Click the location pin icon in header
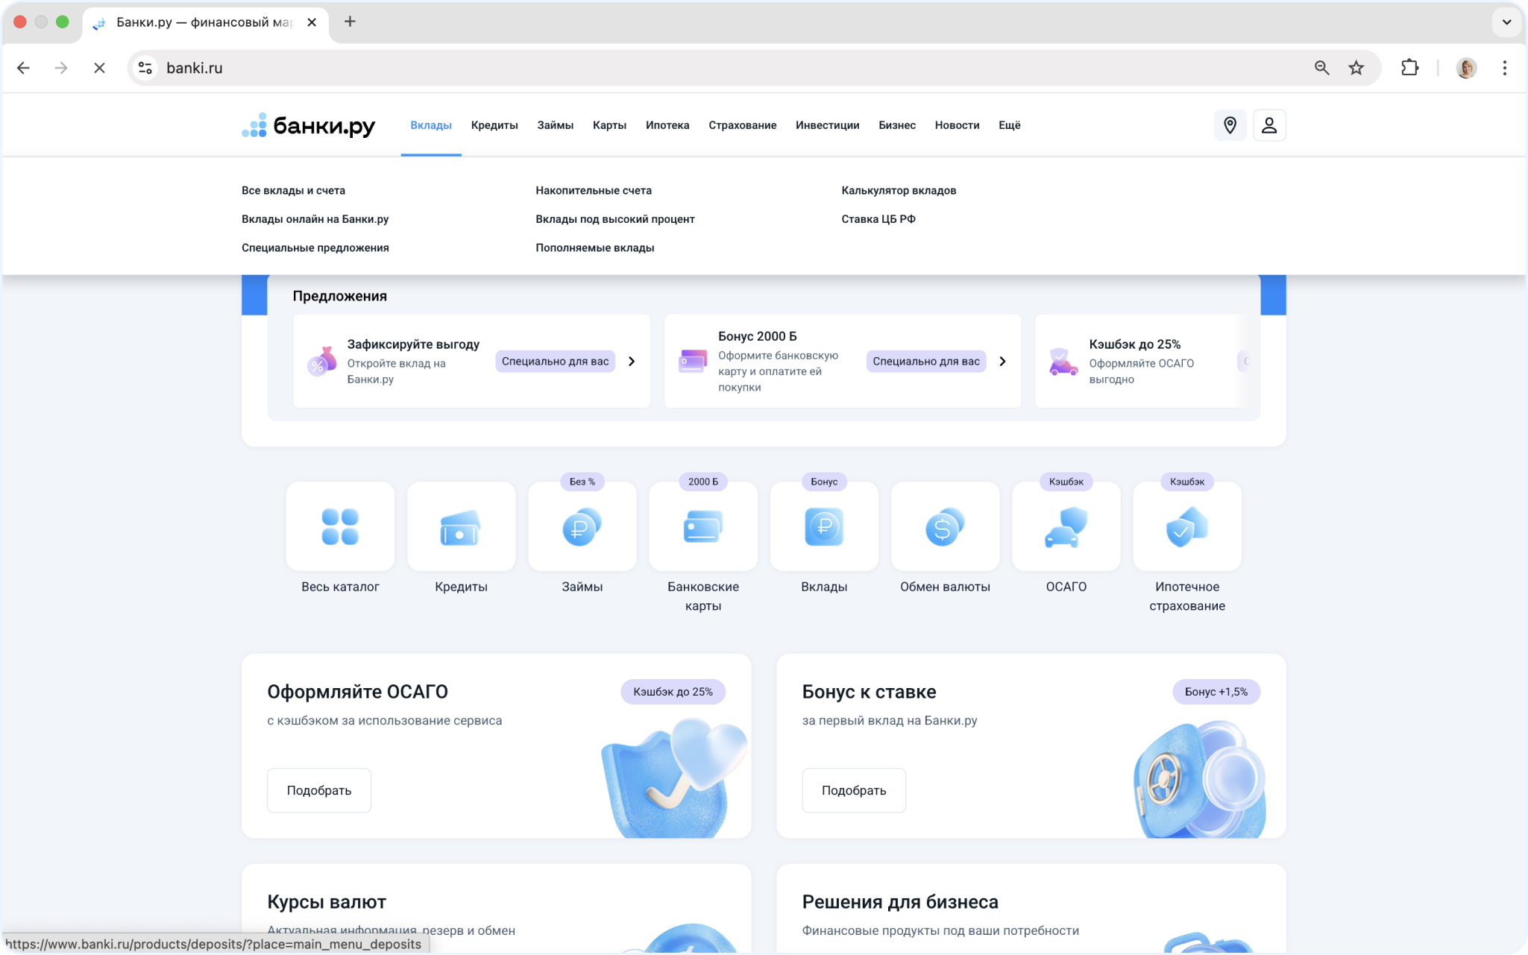The width and height of the screenshot is (1528, 955). click(x=1230, y=125)
